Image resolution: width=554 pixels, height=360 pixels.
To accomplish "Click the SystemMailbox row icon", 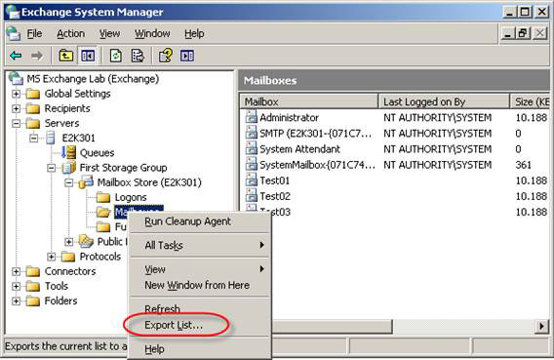I will coord(252,164).
